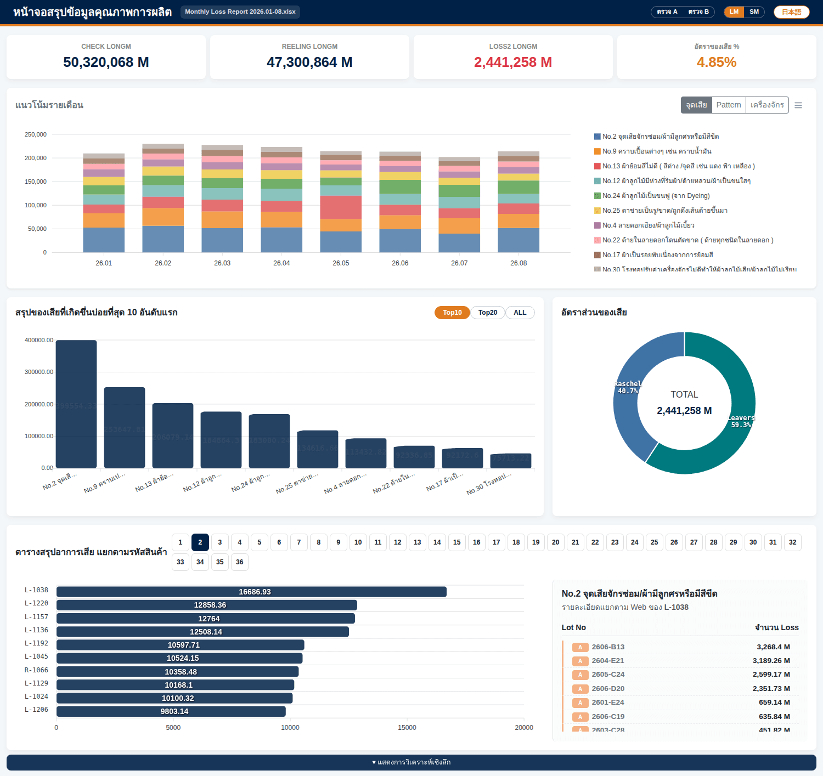This screenshot has height=776, width=823.
Task: Open the chart hamburger menu icon
Action: [798, 105]
